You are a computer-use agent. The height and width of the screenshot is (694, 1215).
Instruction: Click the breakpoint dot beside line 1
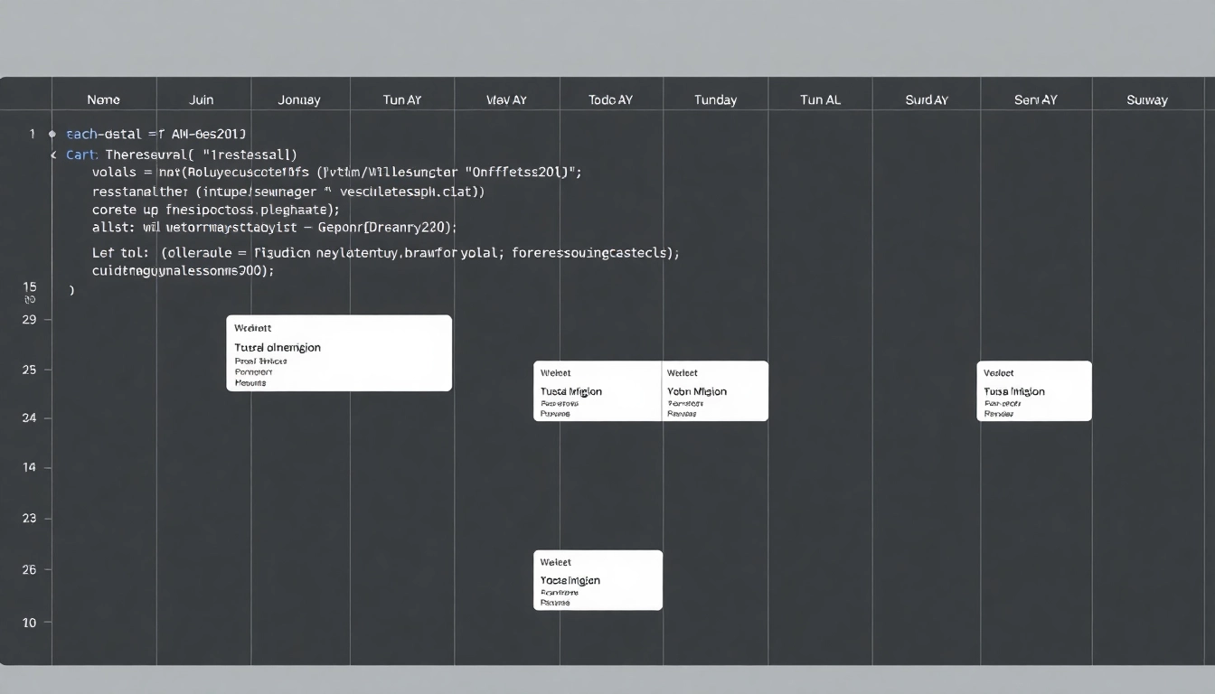tap(52, 134)
